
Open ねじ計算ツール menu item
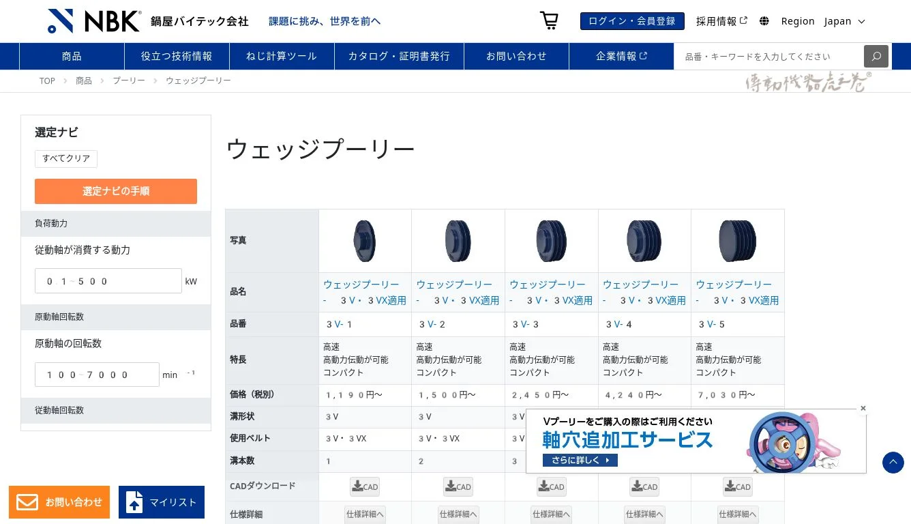coord(282,57)
